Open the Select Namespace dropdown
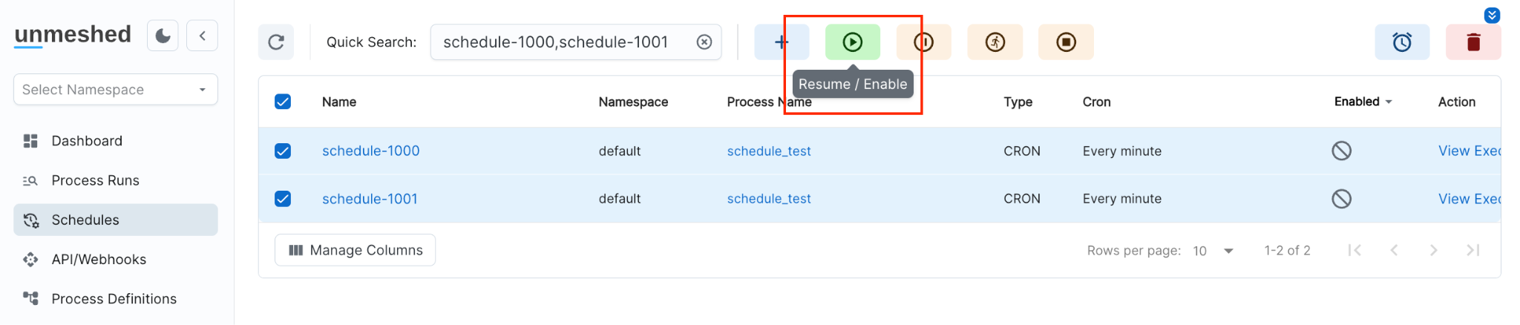1520x325 pixels. [x=115, y=90]
